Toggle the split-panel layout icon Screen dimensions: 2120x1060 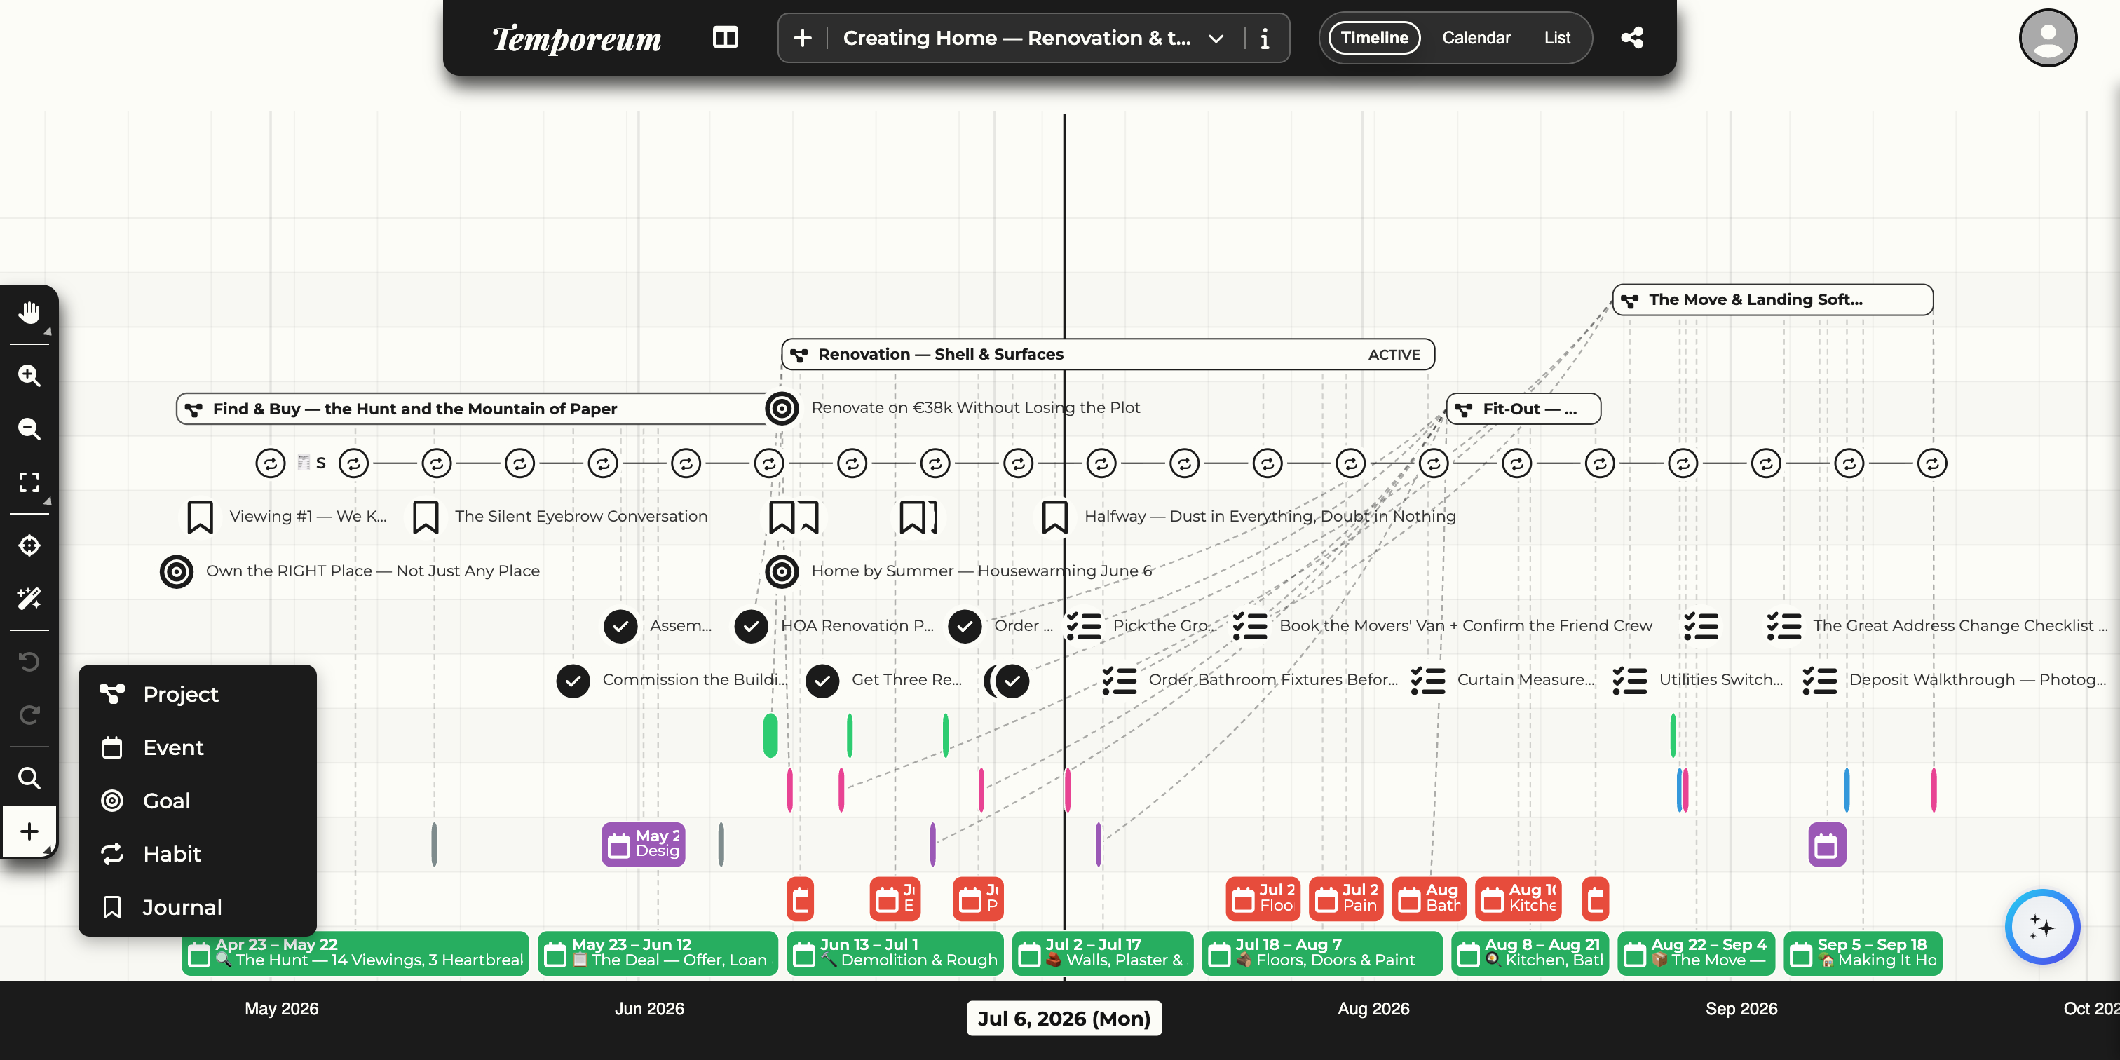[x=725, y=38]
